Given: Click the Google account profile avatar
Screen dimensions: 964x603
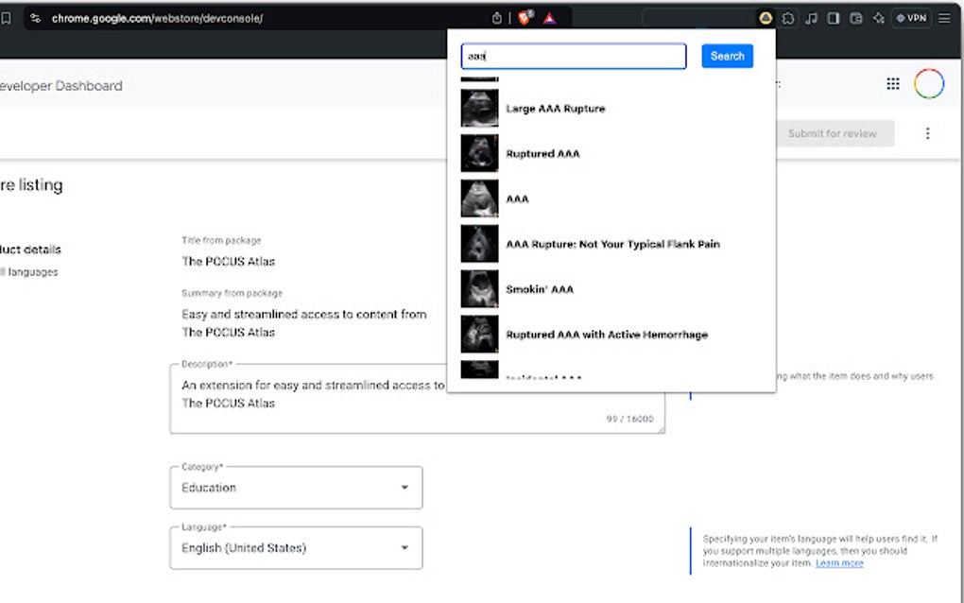Looking at the screenshot, I should click(929, 83).
